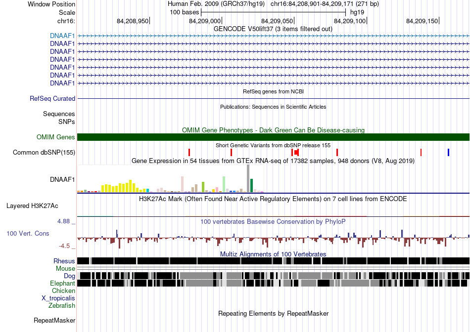Click the Scale label
The image size is (470, 332).
coord(67,12)
